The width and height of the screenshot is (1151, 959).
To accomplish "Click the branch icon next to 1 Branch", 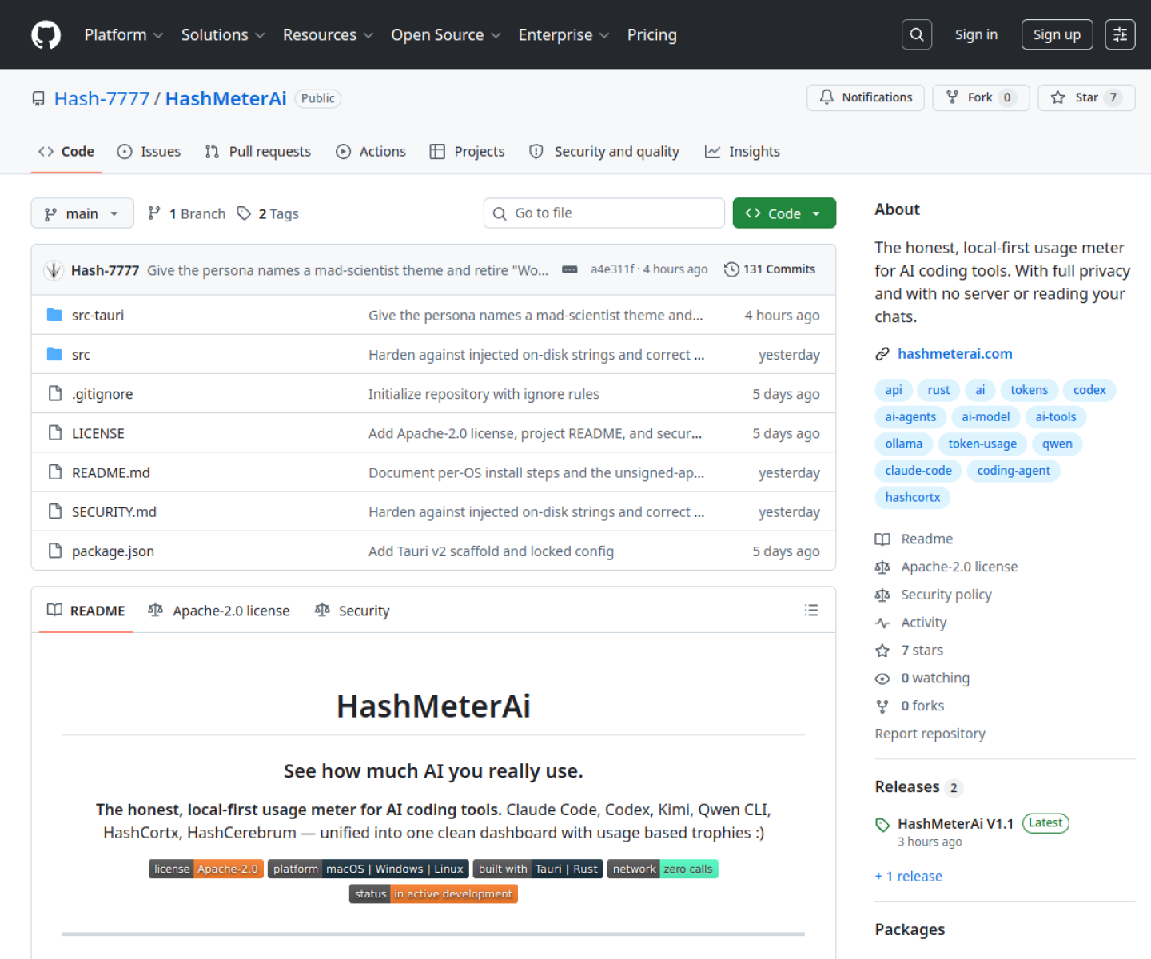I will point(154,213).
